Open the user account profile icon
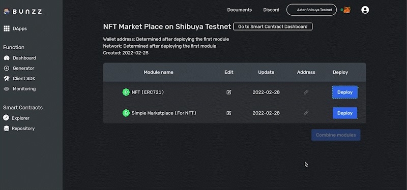Viewport: 407px width, 190px height. tap(365, 10)
